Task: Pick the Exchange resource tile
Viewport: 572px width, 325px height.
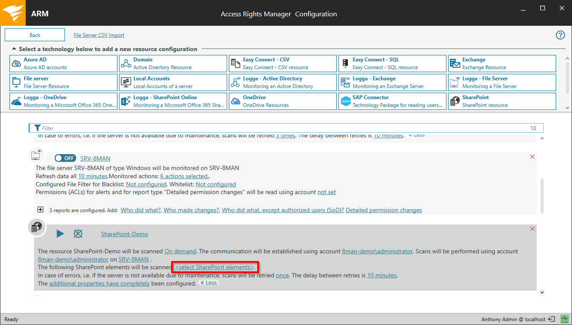Action: [x=501, y=64]
